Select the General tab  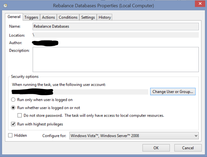pos(14,17)
